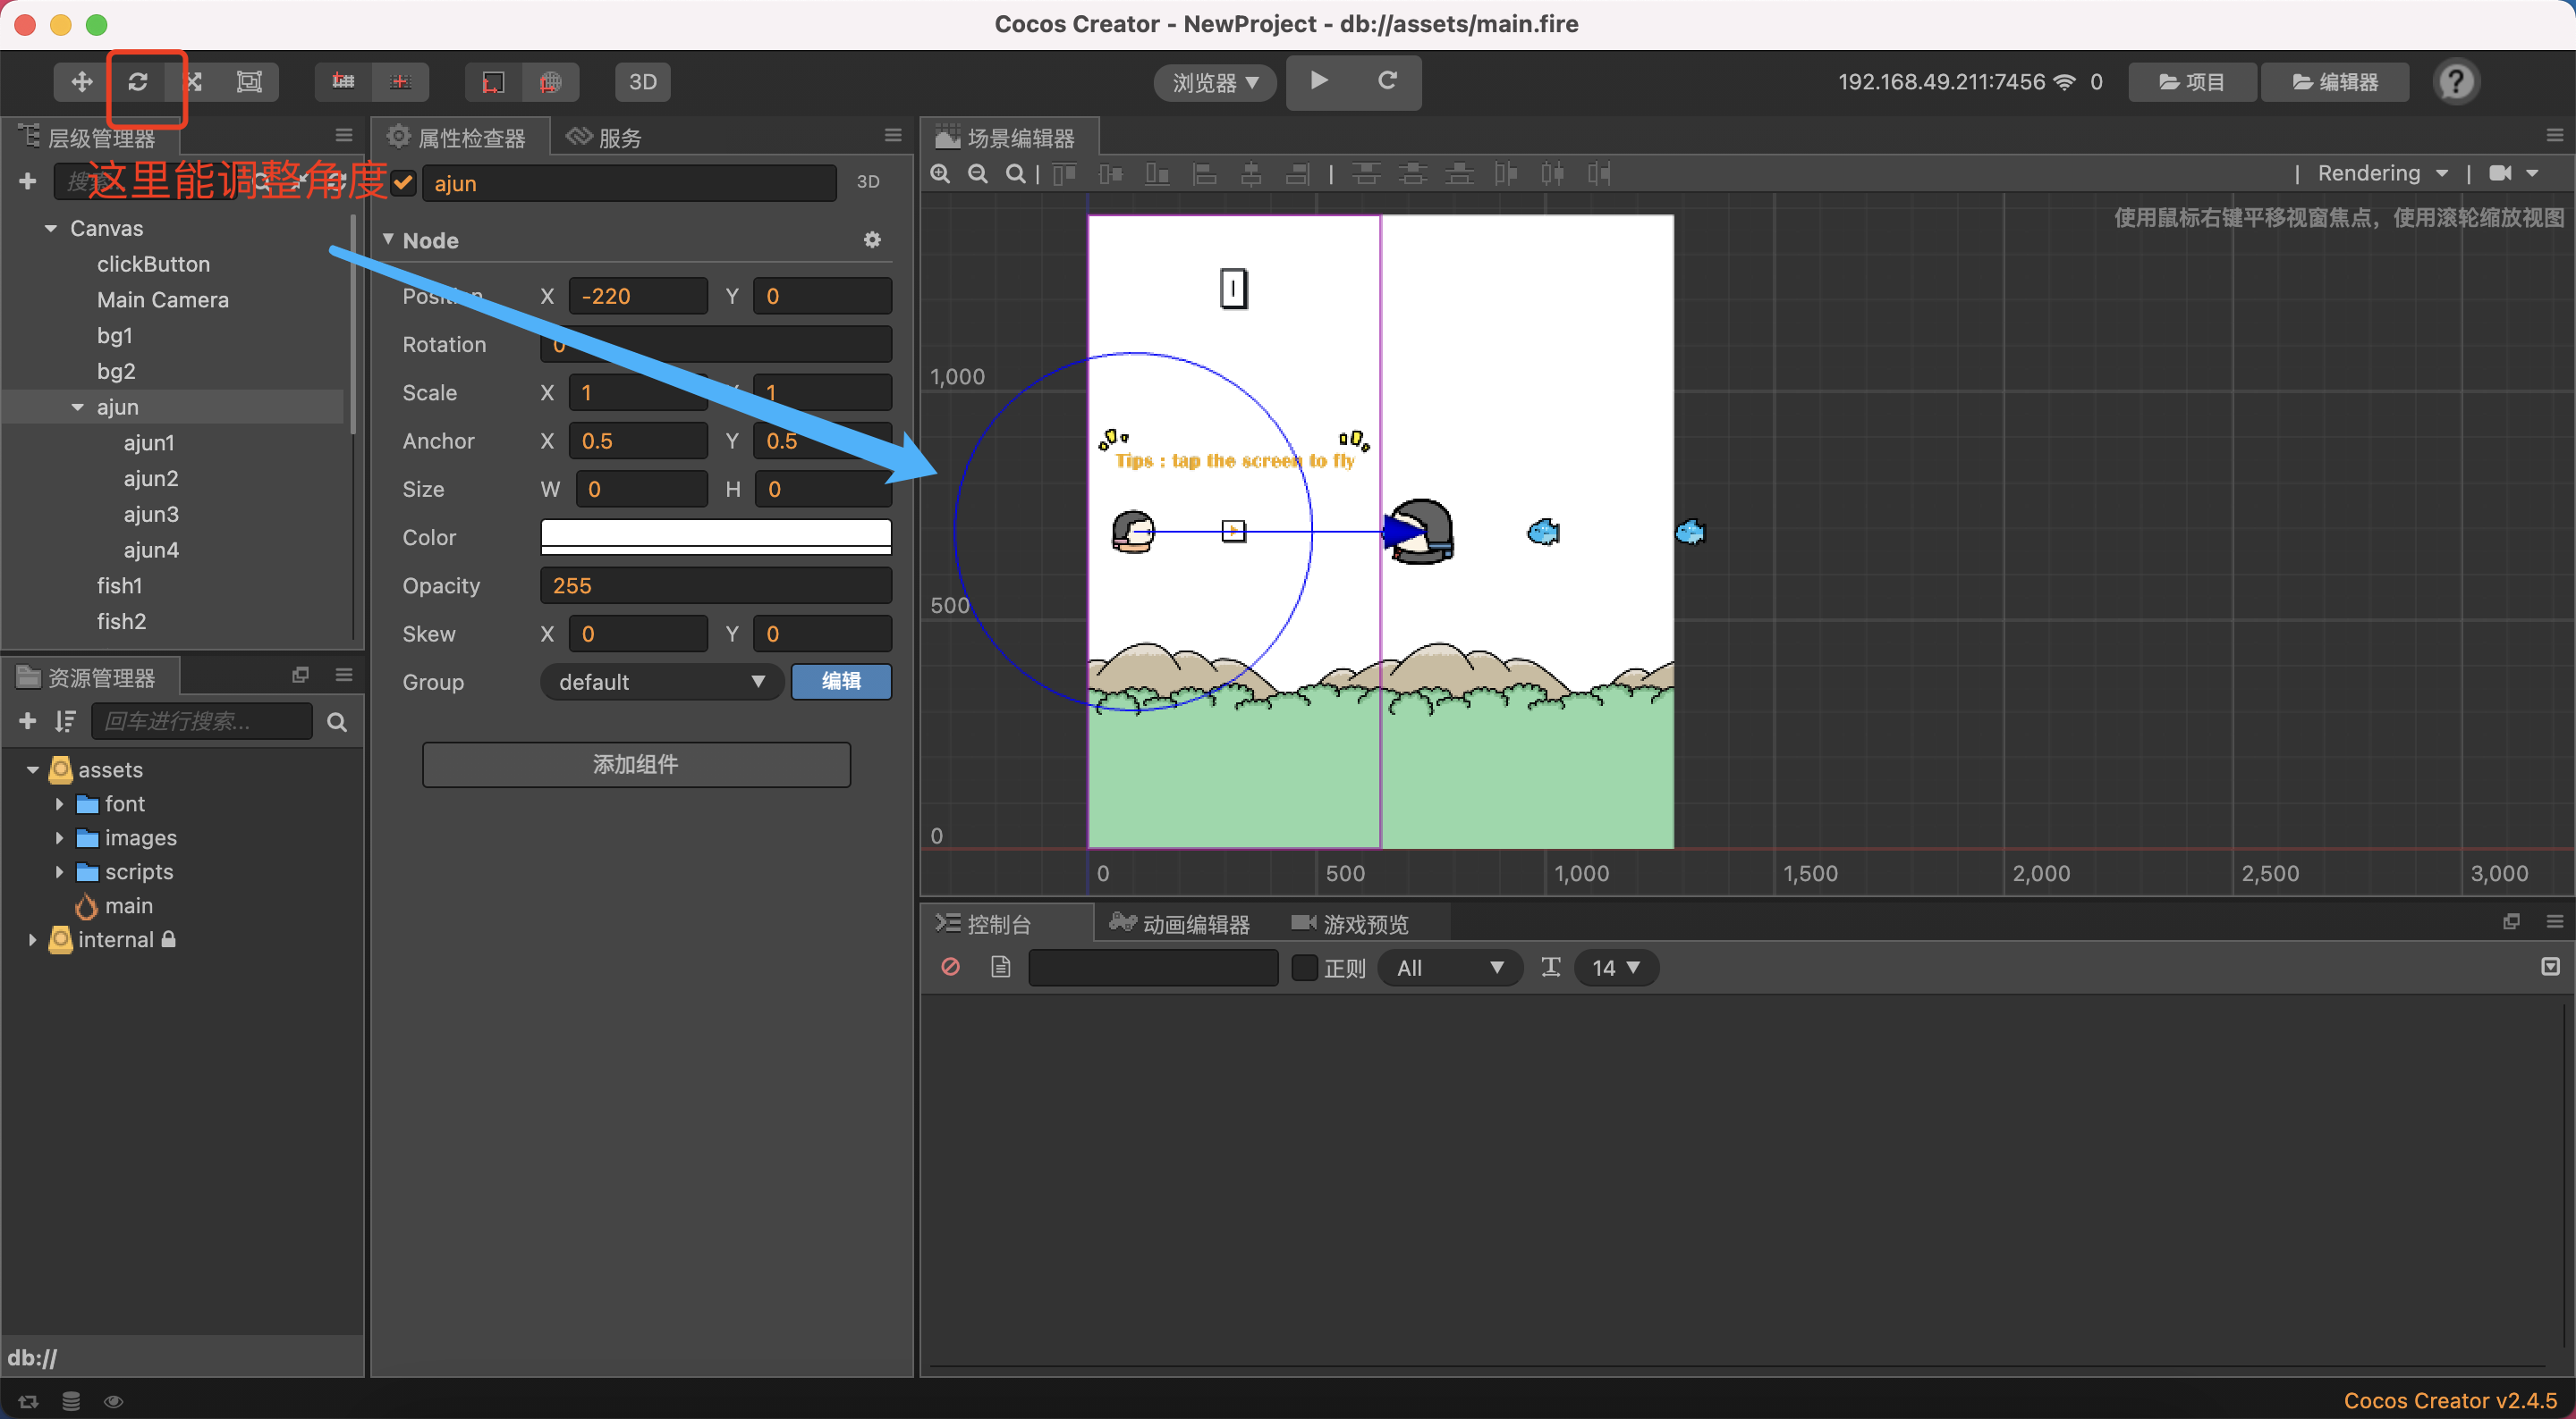This screenshot has height=1419, width=2576.
Task: Collapse the Node section
Action: point(388,239)
